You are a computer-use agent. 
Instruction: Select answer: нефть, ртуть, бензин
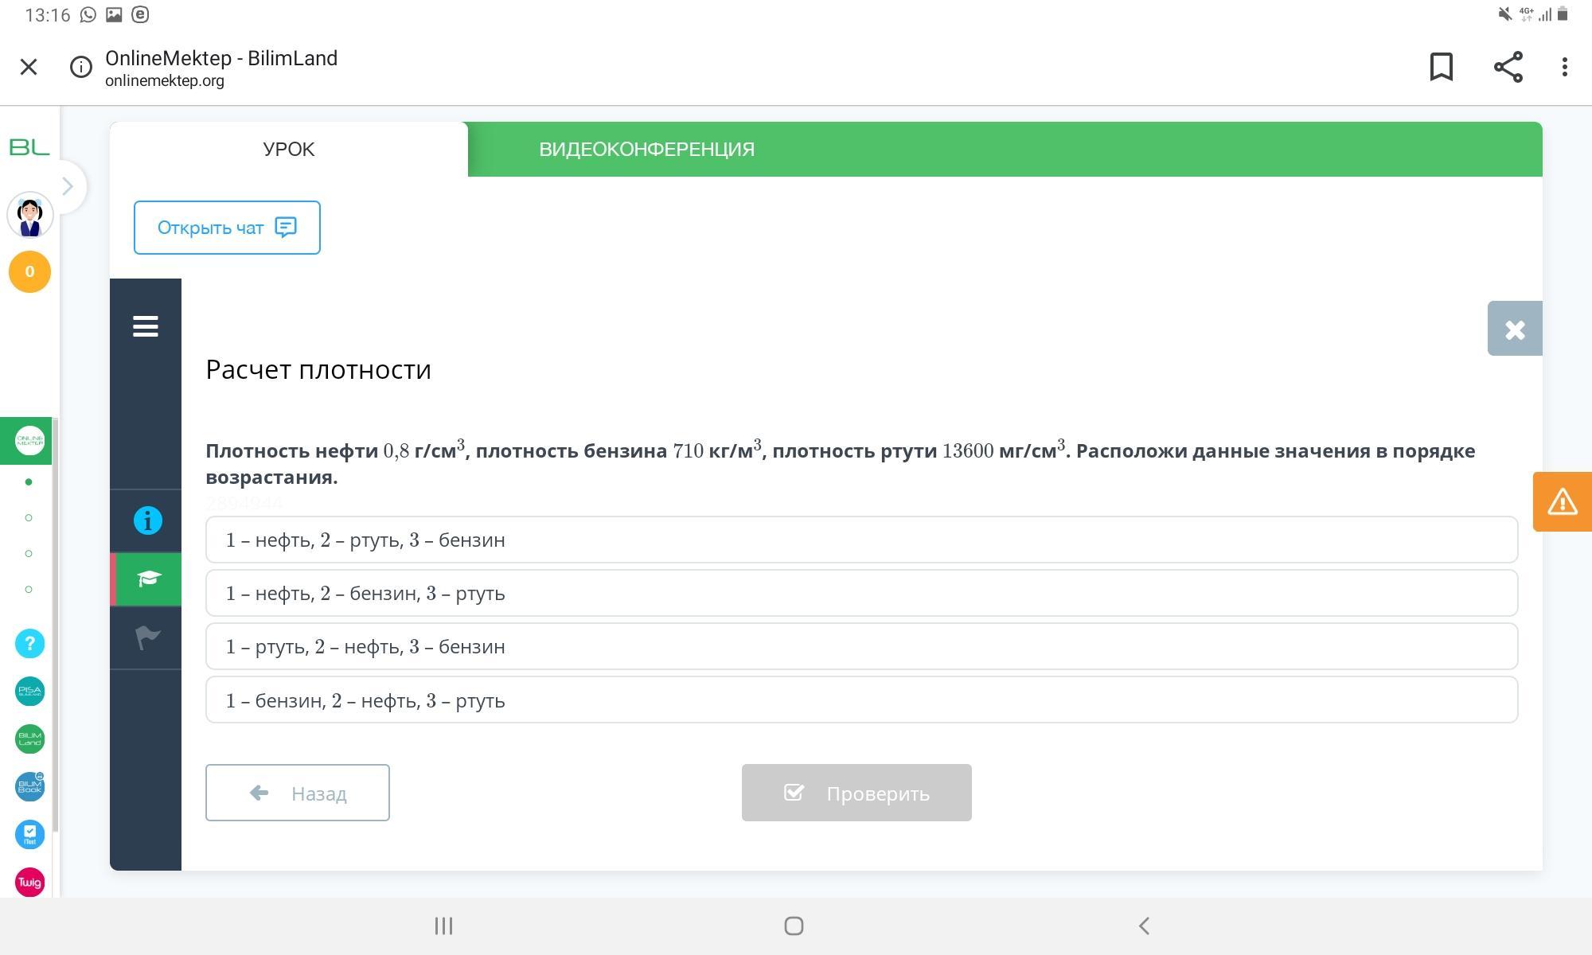coord(861,540)
